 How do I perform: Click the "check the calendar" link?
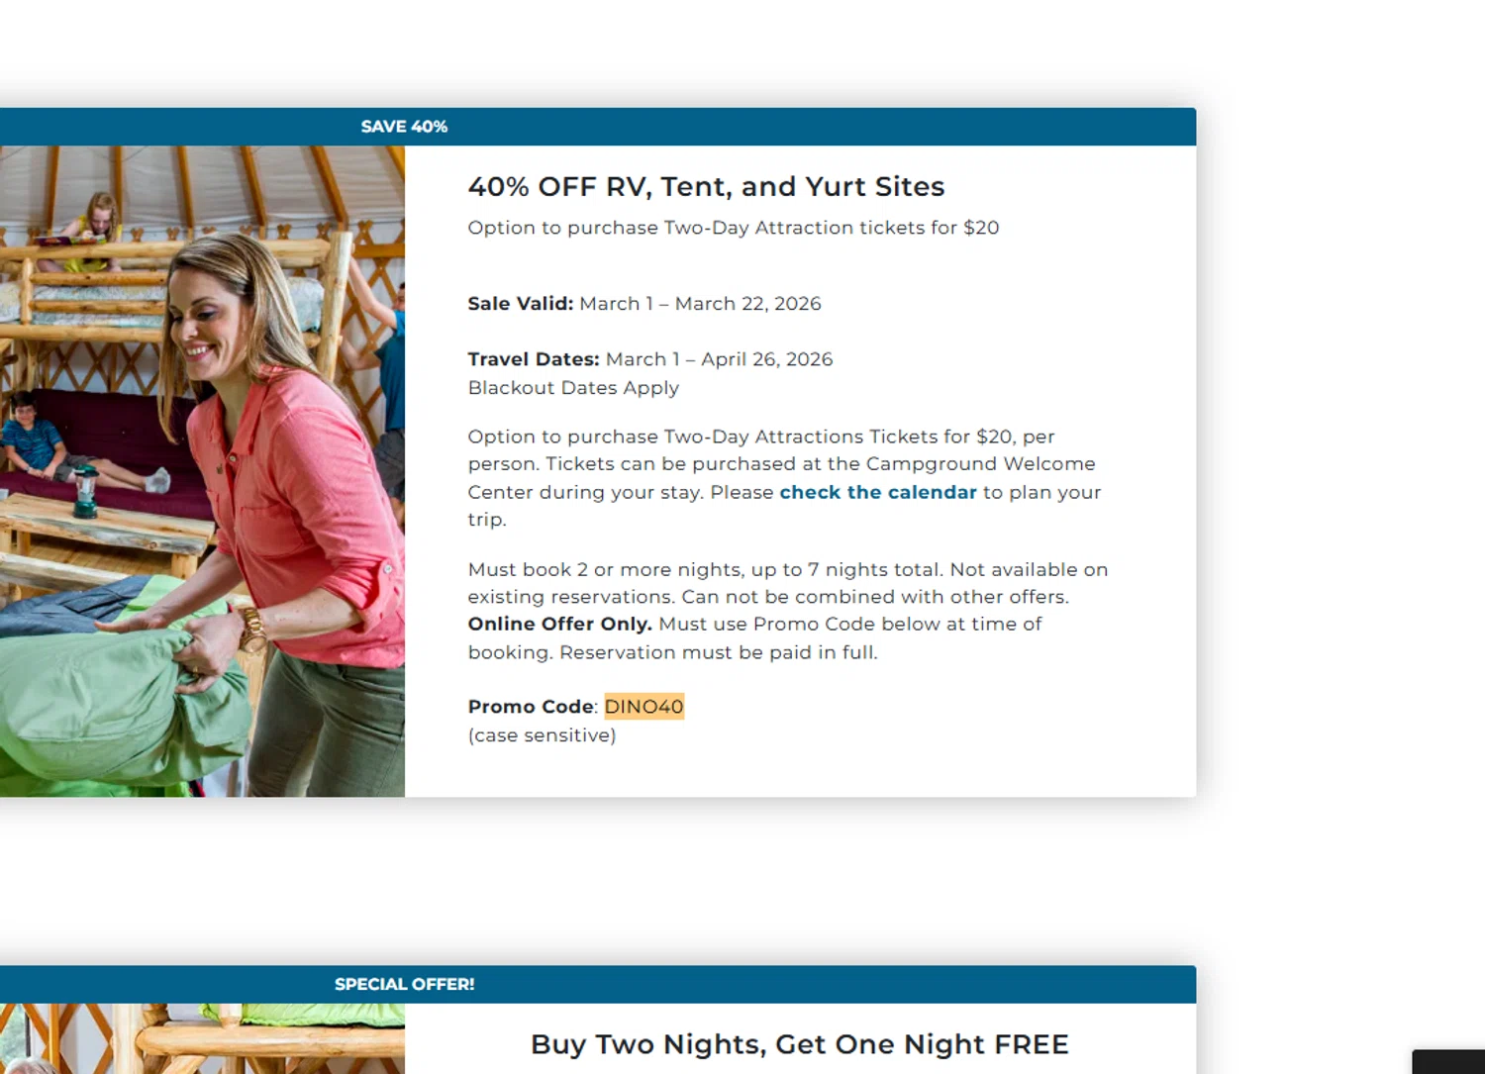(x=877, y=492)
